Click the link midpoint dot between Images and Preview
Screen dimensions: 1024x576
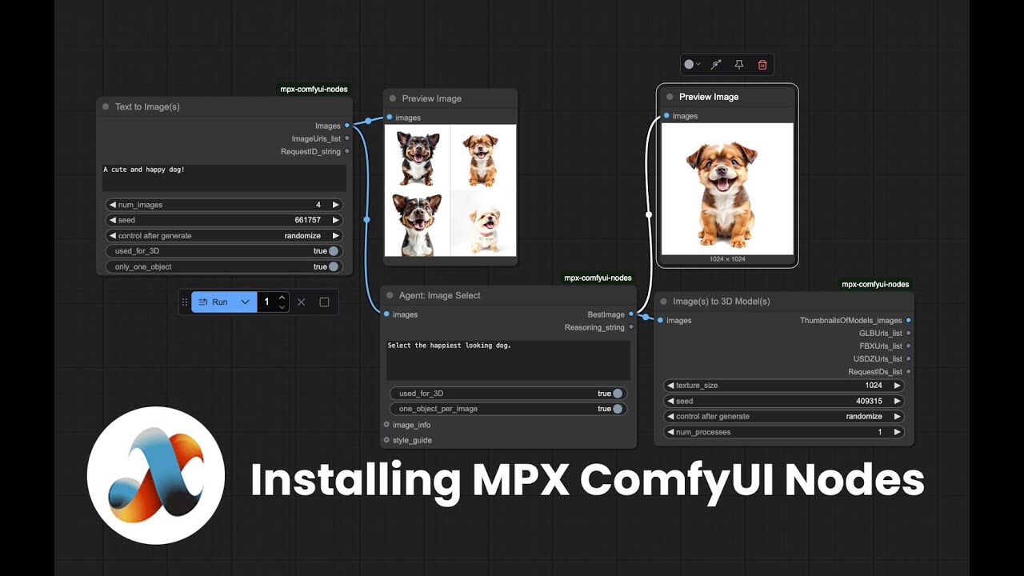click(368, 122)
